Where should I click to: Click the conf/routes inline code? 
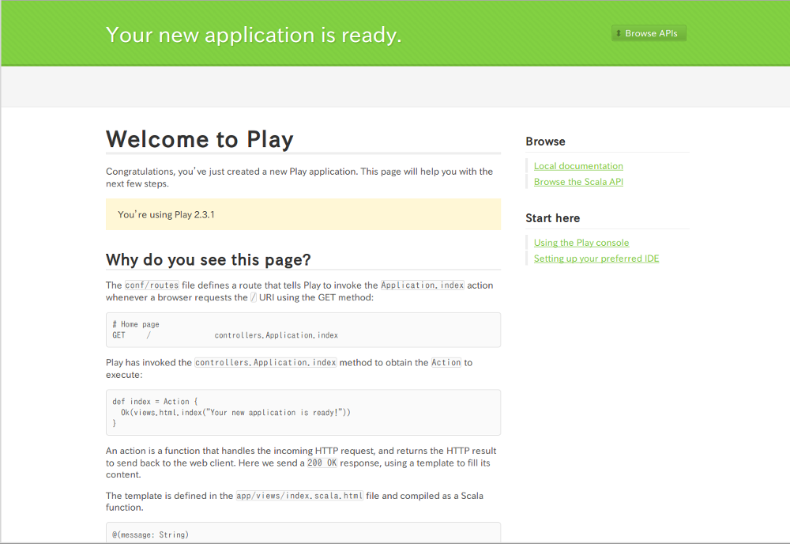[x=152, y=285]
